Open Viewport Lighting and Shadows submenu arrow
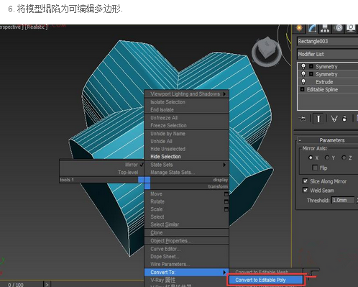Viewport: 358px width, 287px height. click(224, 94)
